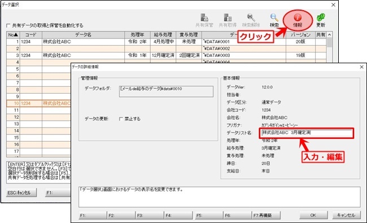Click 未処理 cell in row 1
The image size is (367, 223).
pos(189,42)
